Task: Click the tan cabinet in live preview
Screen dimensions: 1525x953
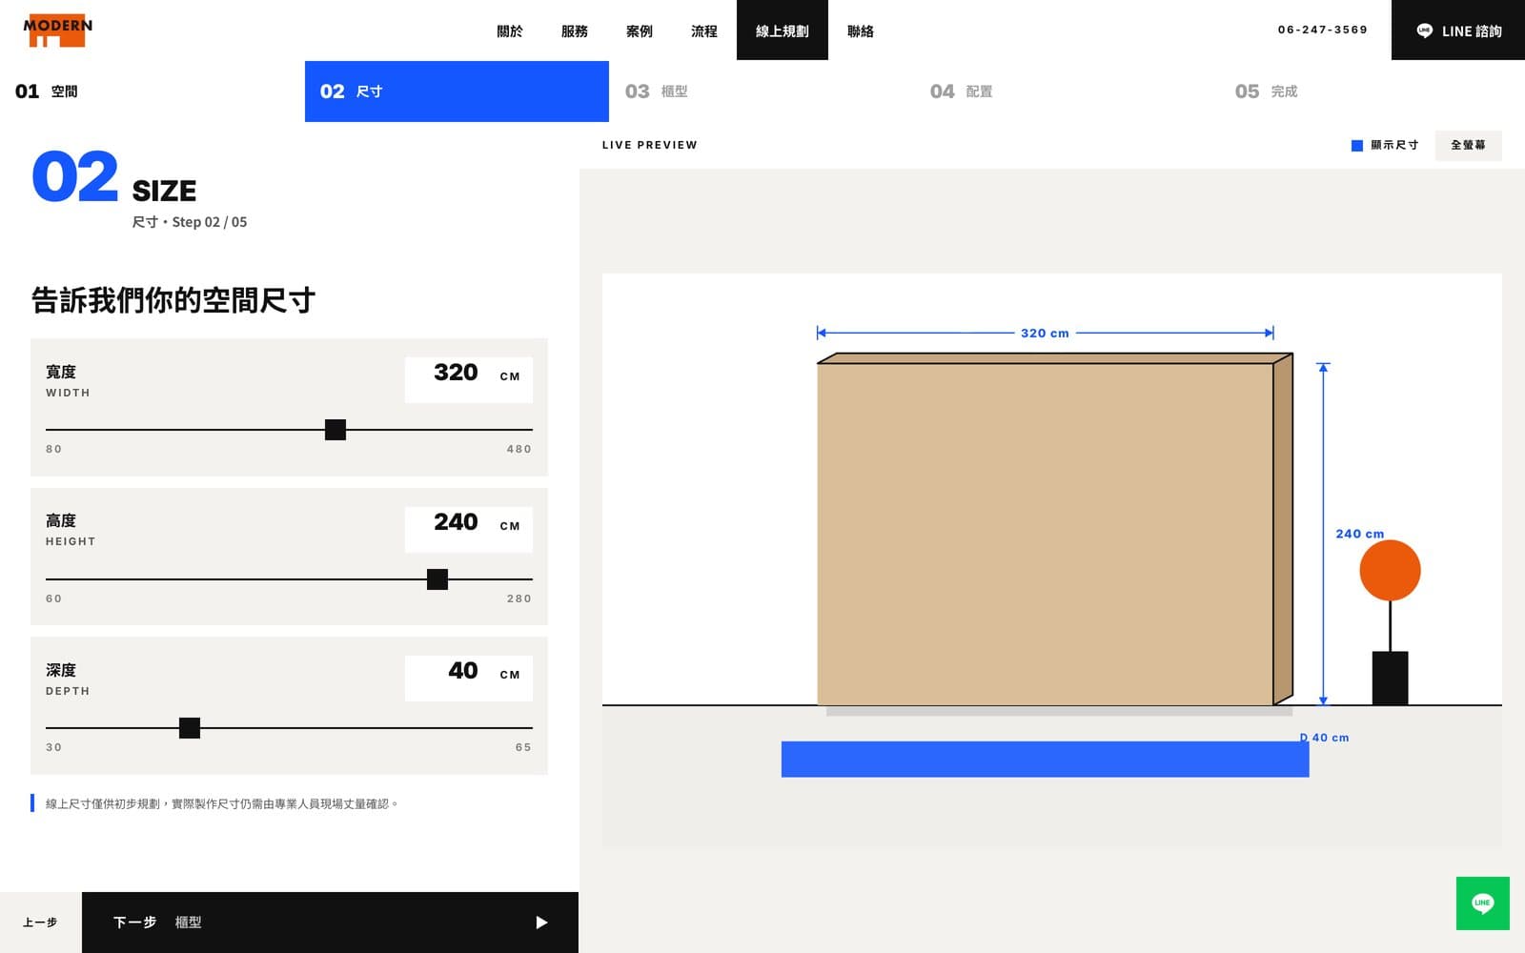Action: coord(1054,530)
